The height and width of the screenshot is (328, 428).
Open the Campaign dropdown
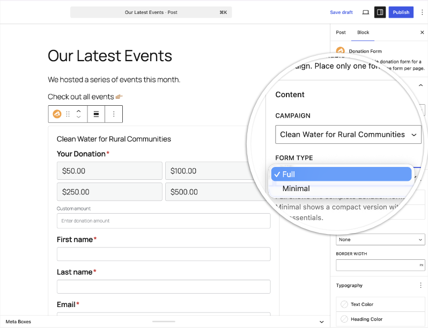tap(348, 134)
